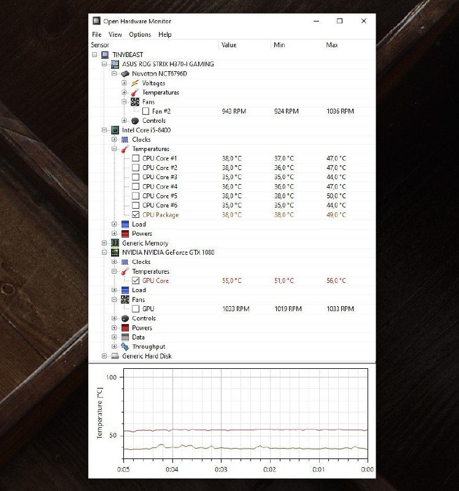The image size is (459, 491).
Task: Check the GPU fan checkbox
Action: 136,309
